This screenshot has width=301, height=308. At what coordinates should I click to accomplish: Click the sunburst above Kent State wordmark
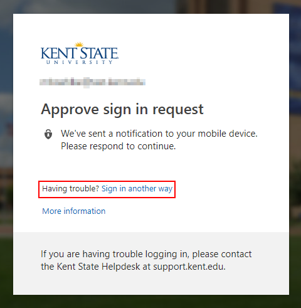pos(79,44)
